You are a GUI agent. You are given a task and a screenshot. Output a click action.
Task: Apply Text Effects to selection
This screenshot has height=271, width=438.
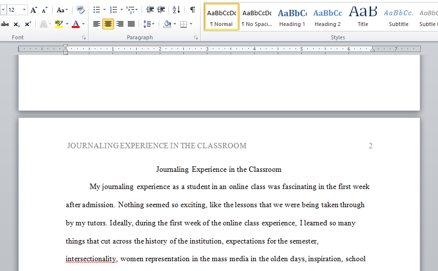pyautogui.click(x=43, y=24)
